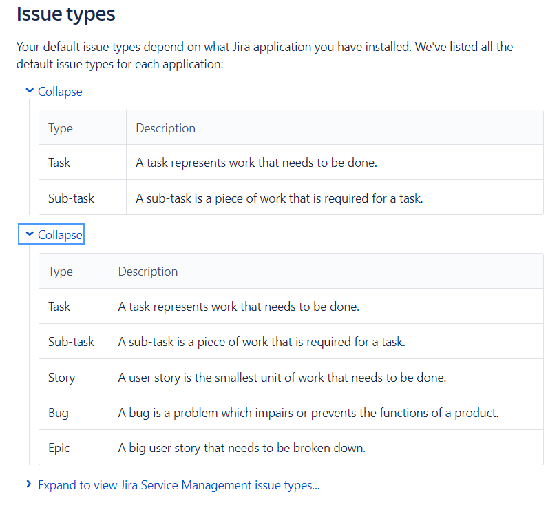Image resolution: width=548 pixels, height=510 pixels.
Task: Click the chevron beside the outlined Collapse link
Action: 30,234
